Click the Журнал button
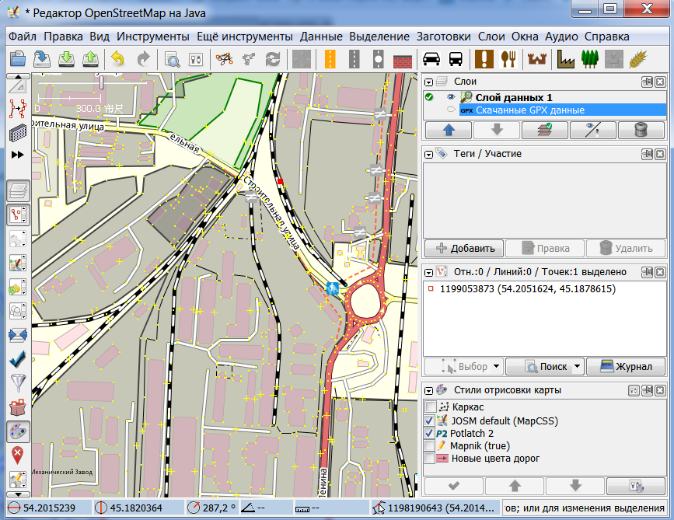Viewport: 674px width, 520px height. (x=626, y=367)
